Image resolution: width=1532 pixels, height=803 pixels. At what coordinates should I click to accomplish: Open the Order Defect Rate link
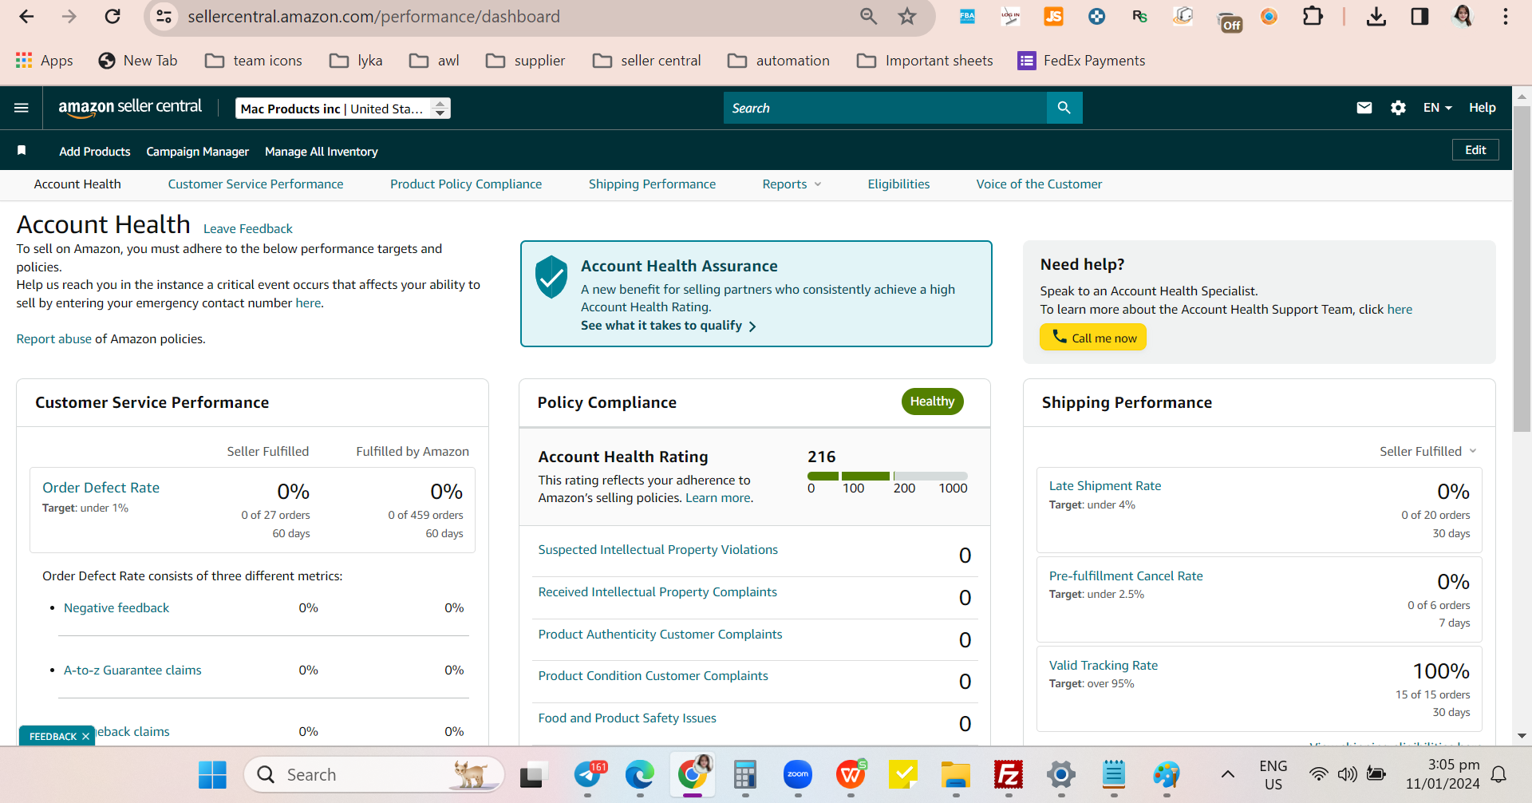point(101,488)
